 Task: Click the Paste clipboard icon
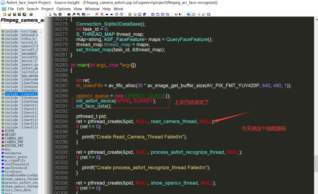point(60,14)
